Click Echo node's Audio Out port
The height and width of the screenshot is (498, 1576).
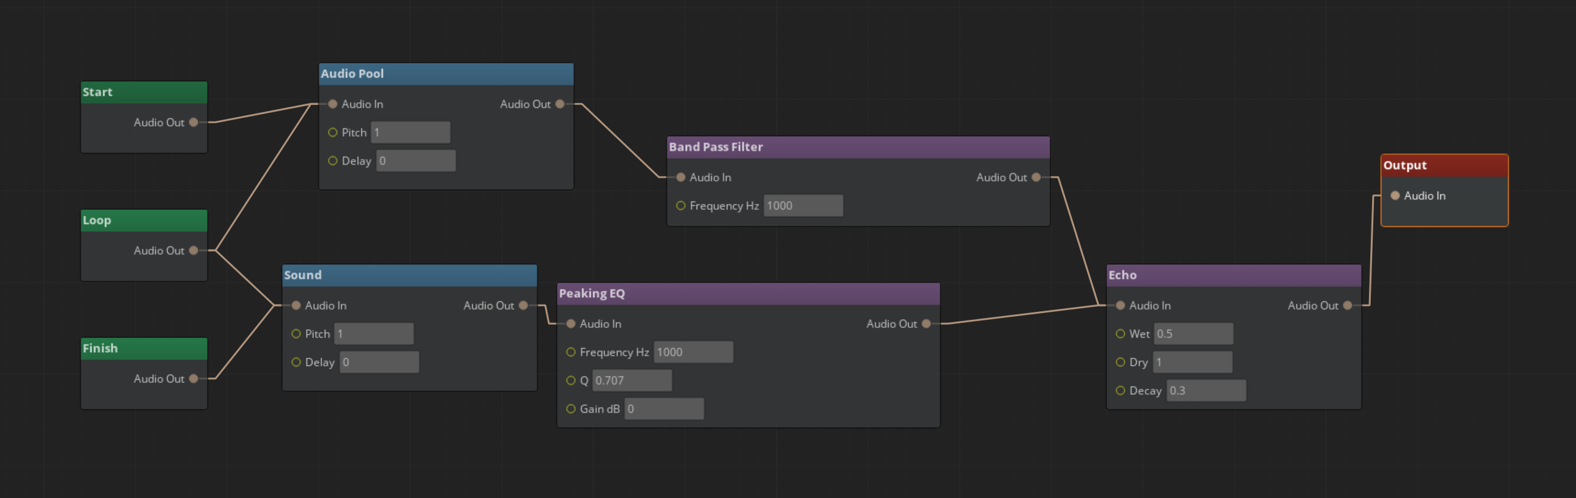click(1347, 305)
